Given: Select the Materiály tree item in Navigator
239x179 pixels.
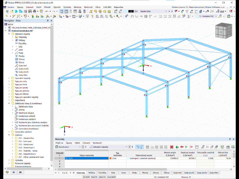Looking at the screenshot, I should [x=23, y=37].
